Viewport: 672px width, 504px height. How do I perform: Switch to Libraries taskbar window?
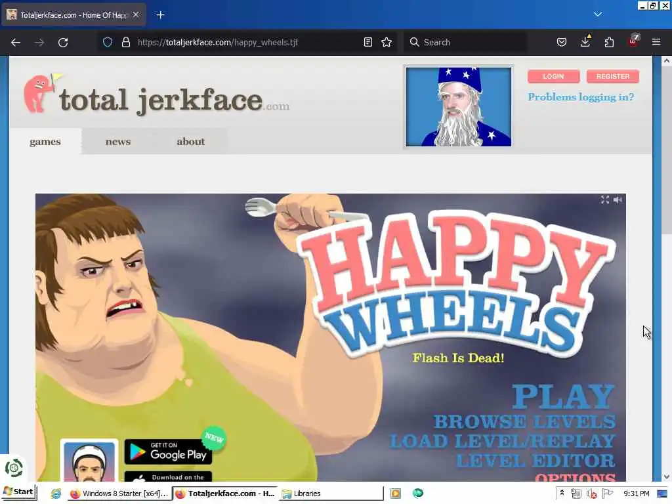[x=330, y=493]
